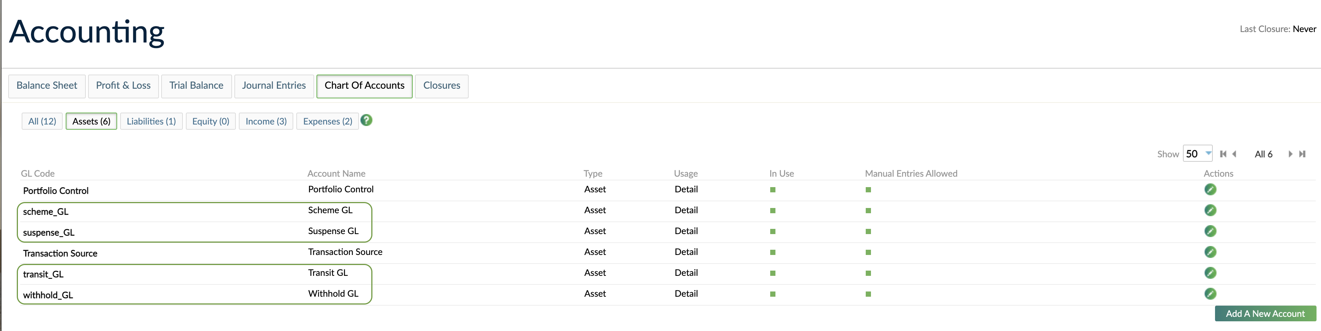Open the Show 50 rows dropdown

pos(1197,154)
